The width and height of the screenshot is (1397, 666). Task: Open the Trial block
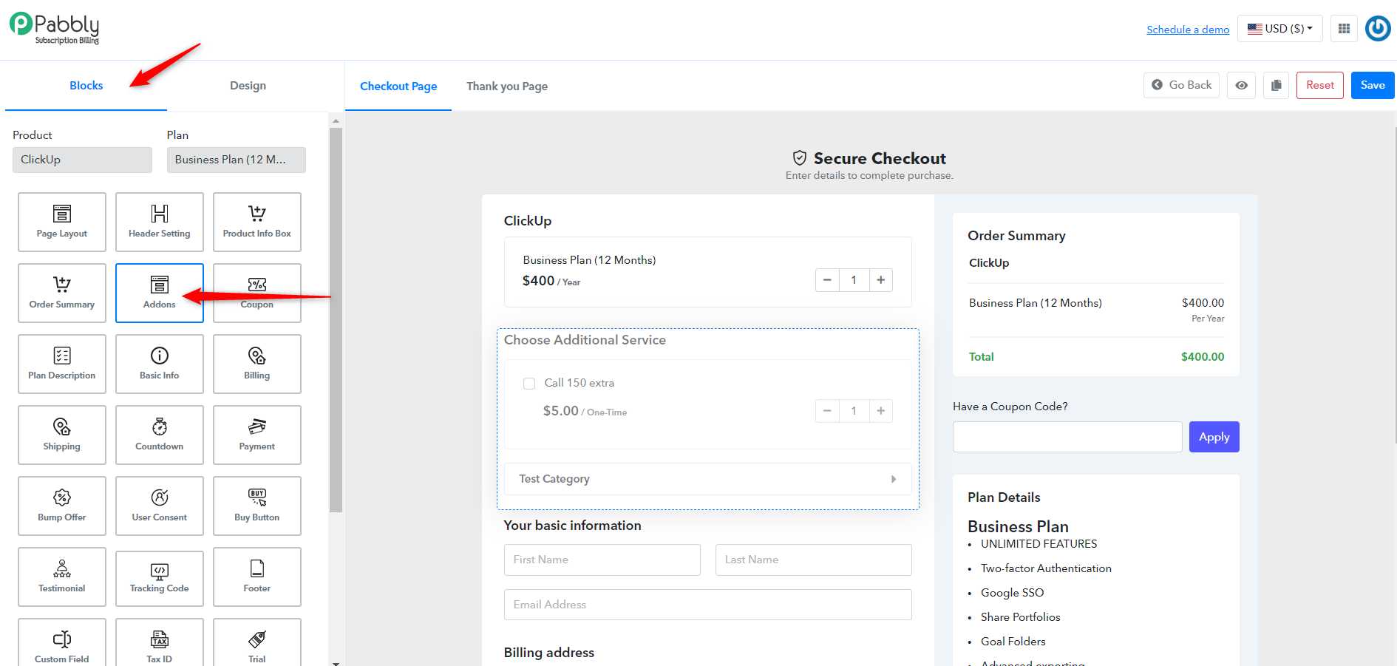click(257, 643)
